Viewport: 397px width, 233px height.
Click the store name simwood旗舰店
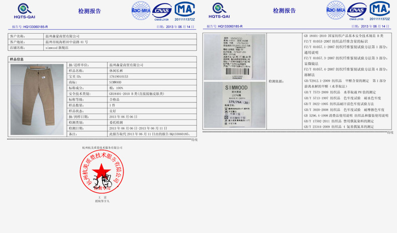click(x=57, y=48)
